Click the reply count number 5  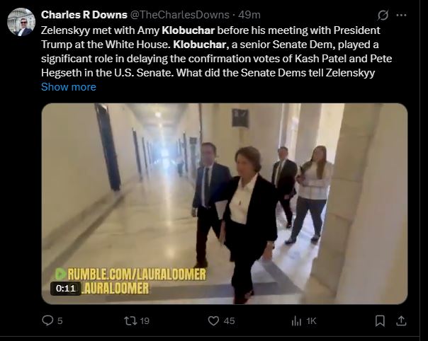coord(60,321)
